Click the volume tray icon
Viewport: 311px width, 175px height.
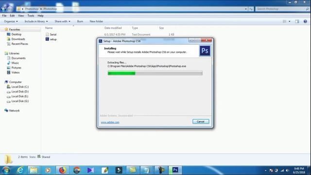click(x=287, y=171)
